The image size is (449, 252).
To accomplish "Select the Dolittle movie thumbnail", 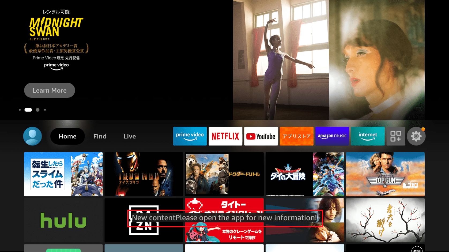I will [x=224, y=174].
